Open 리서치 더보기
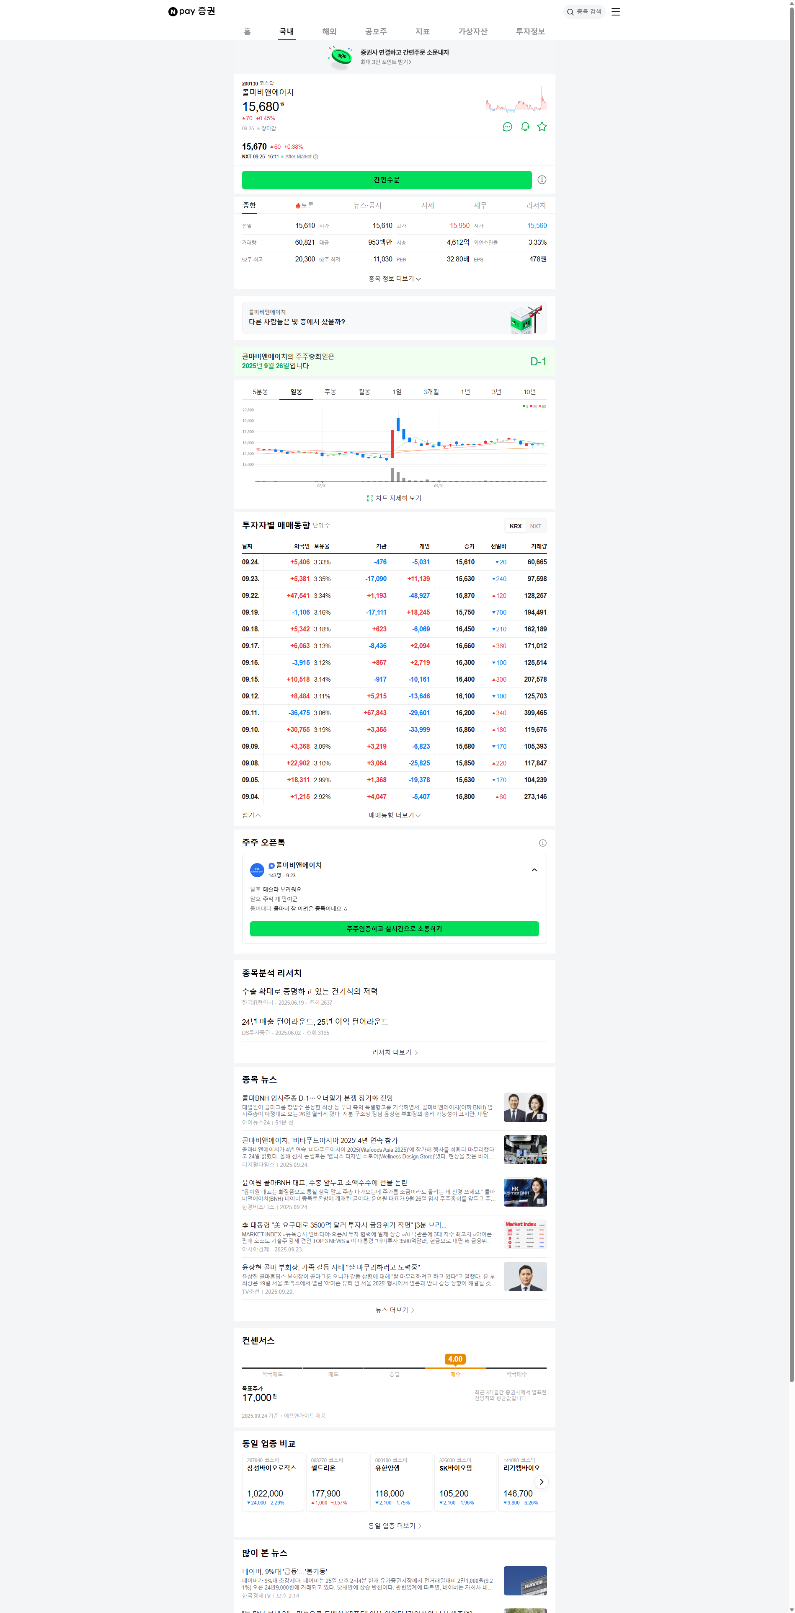This screenshot has width=795, height=1613. pyautogui.click(x=395, y=1052)
